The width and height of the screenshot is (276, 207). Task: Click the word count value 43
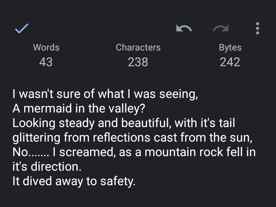(x=46, y=62)
